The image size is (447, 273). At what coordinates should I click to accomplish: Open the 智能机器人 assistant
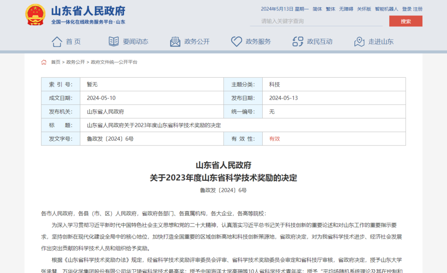pos(386,9)
